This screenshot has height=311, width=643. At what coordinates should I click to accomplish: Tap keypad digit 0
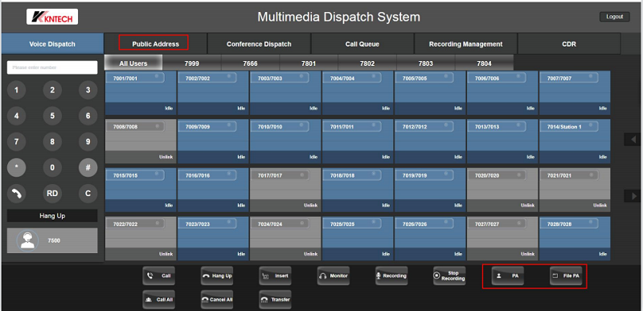(52, 168)
